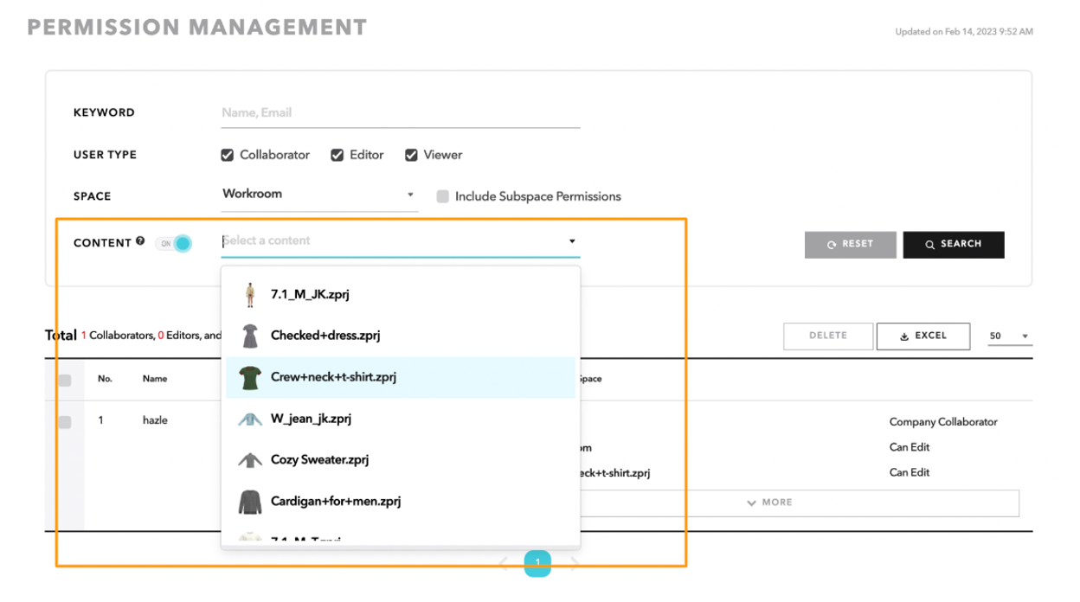Screen dimensions: 1080x602
Task: Uncheck the Editor user type checkbox
Action: 337,155
